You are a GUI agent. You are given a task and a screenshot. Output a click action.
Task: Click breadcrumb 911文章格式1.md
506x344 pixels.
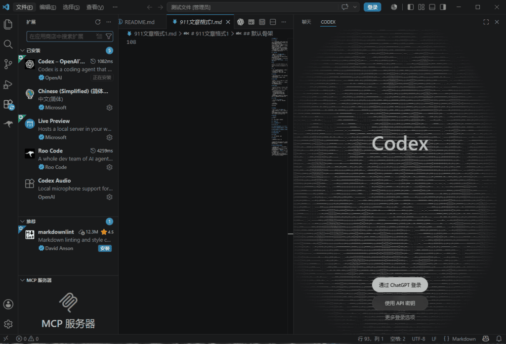(155, 34)
